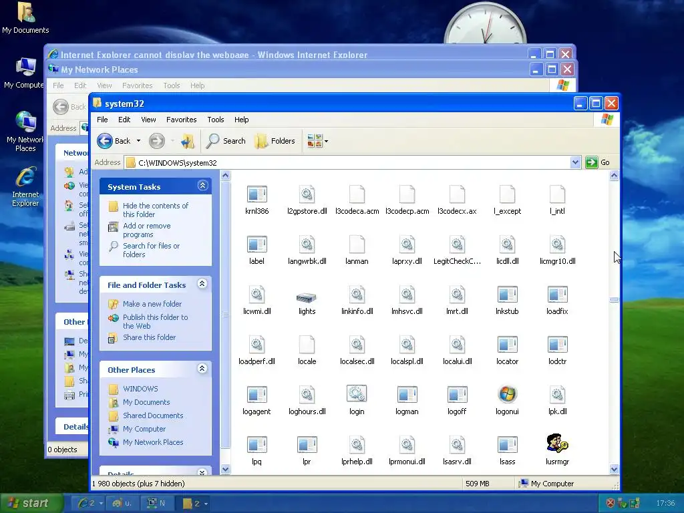Open the Back history dropdown arrow
684x513 pixels.
[138, 141]
